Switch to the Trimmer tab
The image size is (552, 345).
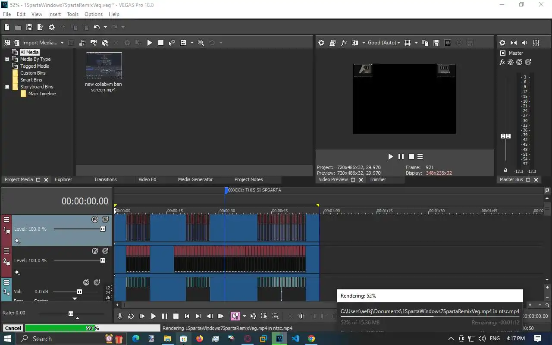[x=378, y=179]
